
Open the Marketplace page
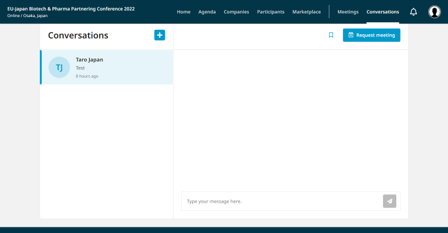[306, 12]
